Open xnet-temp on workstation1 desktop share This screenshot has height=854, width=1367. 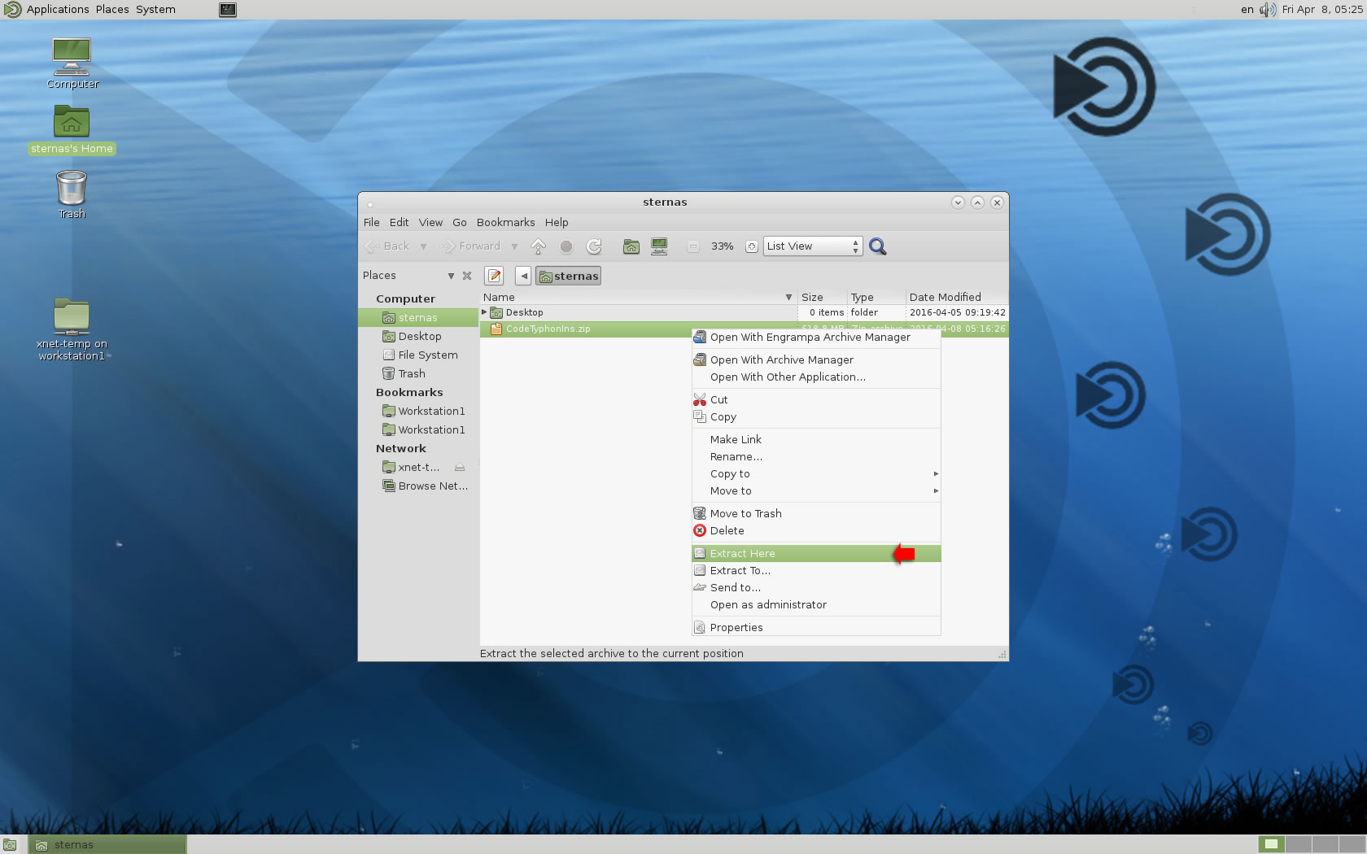point(72,329)
